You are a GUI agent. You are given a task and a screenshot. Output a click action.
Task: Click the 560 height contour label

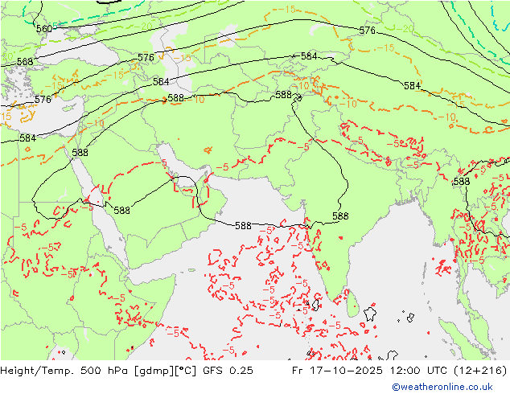pos(44,29)
